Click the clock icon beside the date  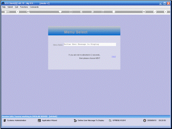[x=145, y=120]
